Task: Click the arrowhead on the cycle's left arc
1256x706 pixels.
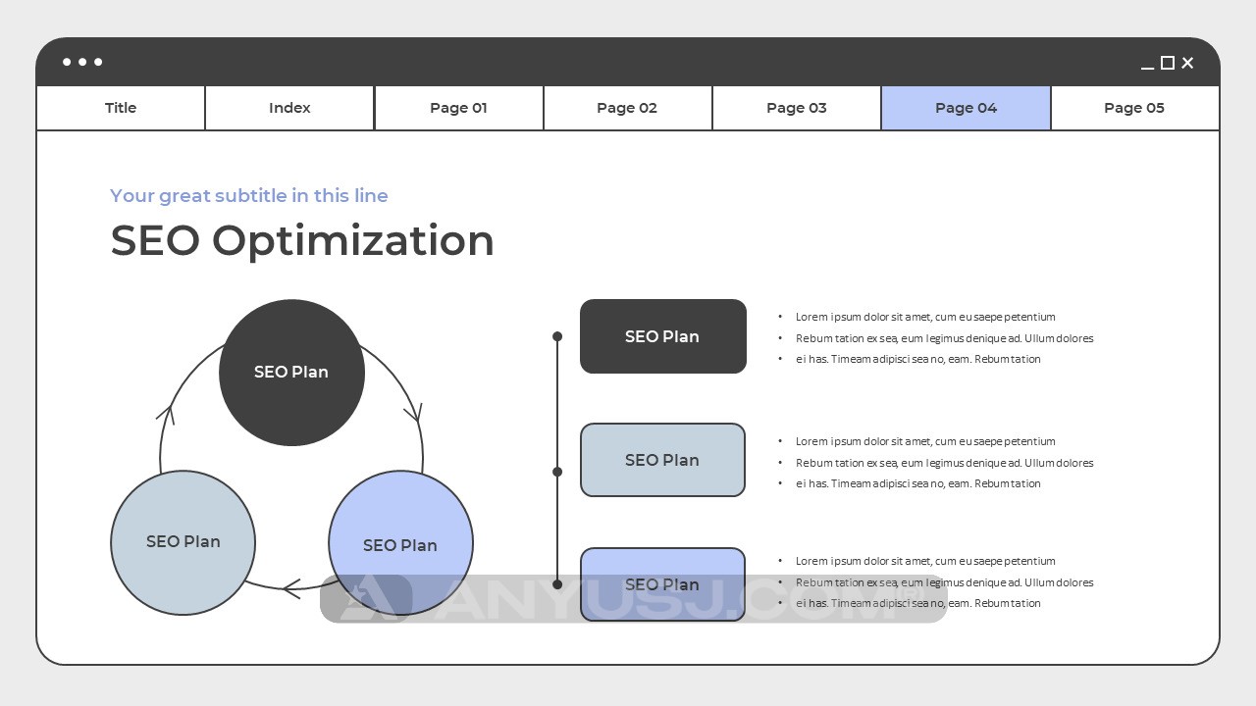Action: pyautogui.click(x=166, y=413)
